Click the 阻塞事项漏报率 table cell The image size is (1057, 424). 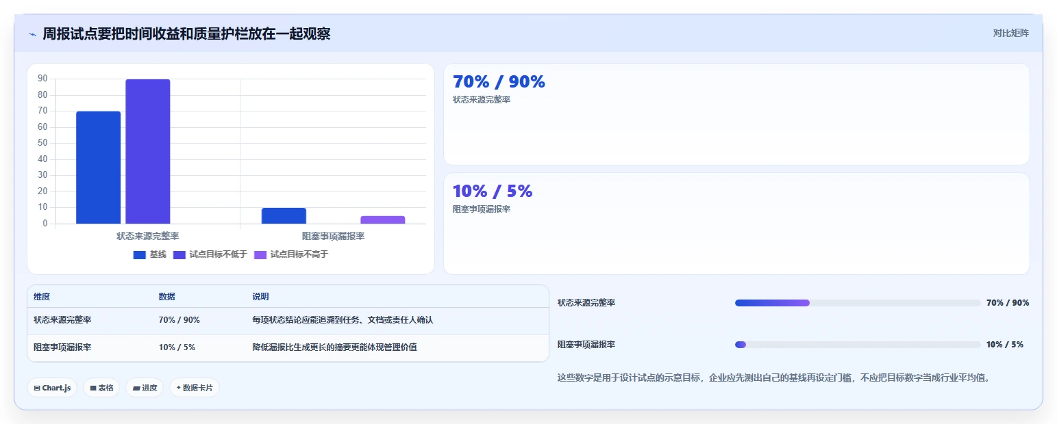click(62, 347)
